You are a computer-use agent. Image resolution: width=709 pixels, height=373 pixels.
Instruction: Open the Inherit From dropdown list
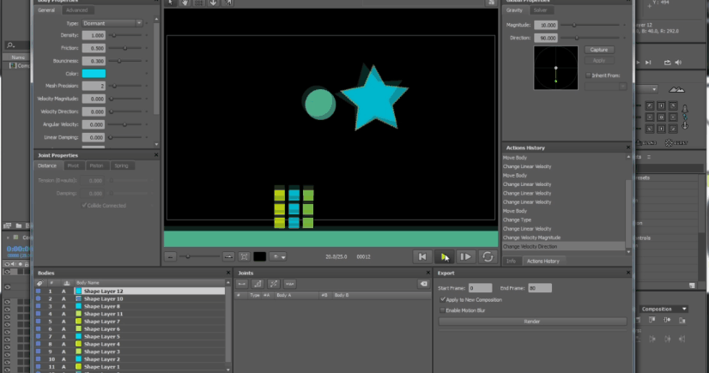pos(605,87)
